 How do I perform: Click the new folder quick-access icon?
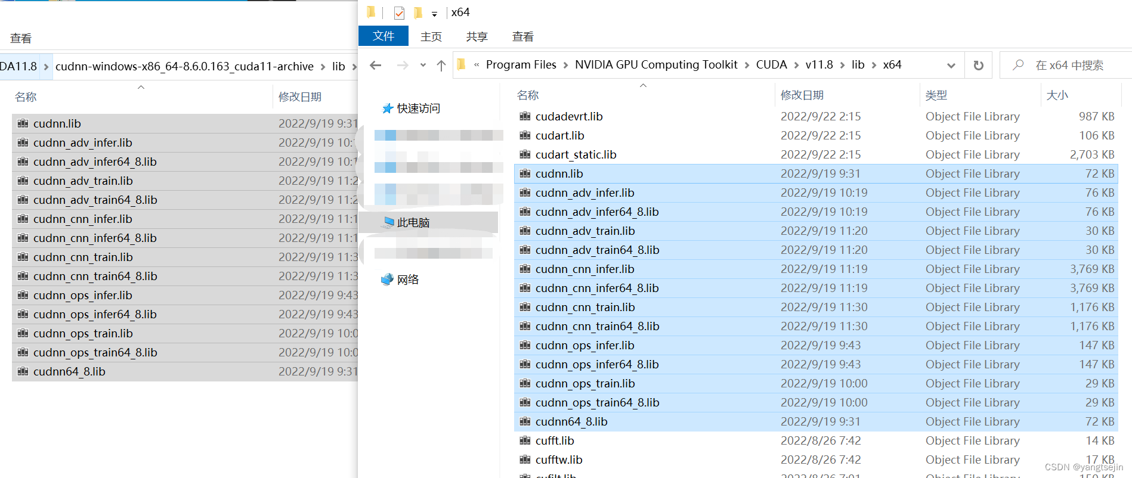tap(418, 13)
